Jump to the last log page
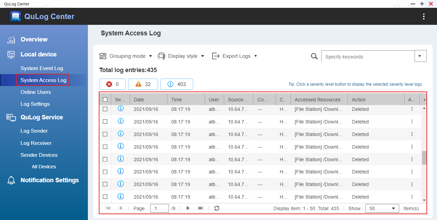The width and height of the screenshot is (437, 220). click(x=201, y=208)
